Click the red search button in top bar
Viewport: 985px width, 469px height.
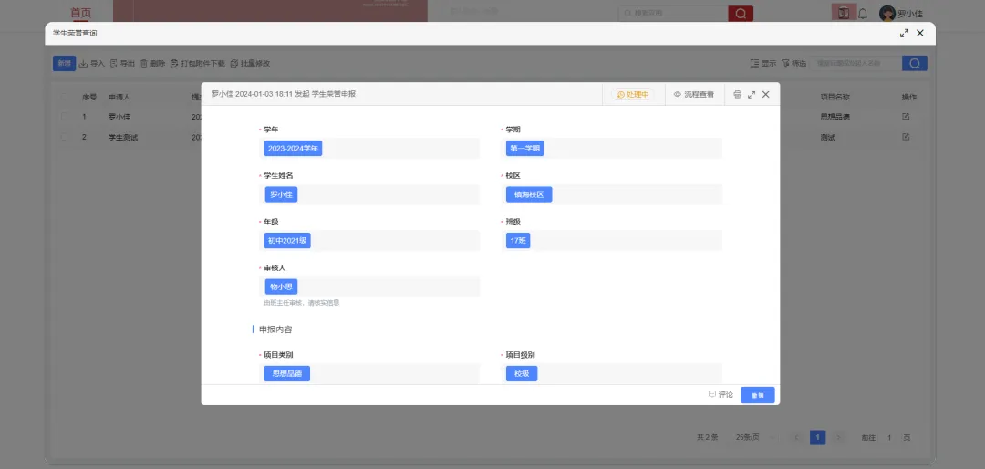pos(741,13)
